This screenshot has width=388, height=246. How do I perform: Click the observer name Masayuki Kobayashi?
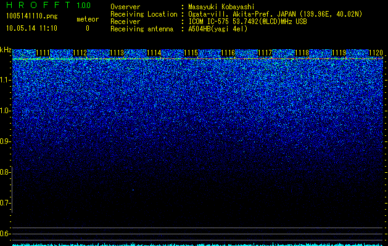(221, 7)
